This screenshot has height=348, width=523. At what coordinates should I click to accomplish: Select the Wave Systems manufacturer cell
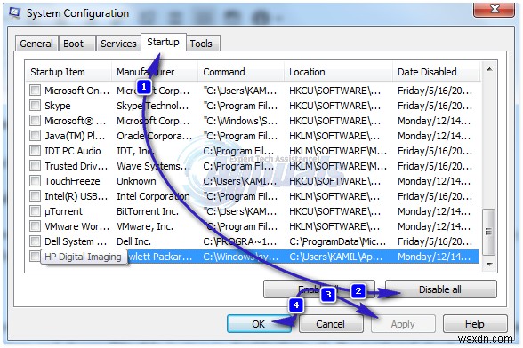coord(153,166)
